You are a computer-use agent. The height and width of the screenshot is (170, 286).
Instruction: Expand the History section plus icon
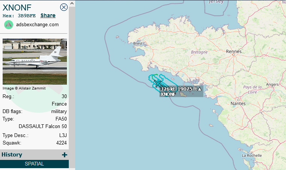pyautogui.click(x=64, y=155)
